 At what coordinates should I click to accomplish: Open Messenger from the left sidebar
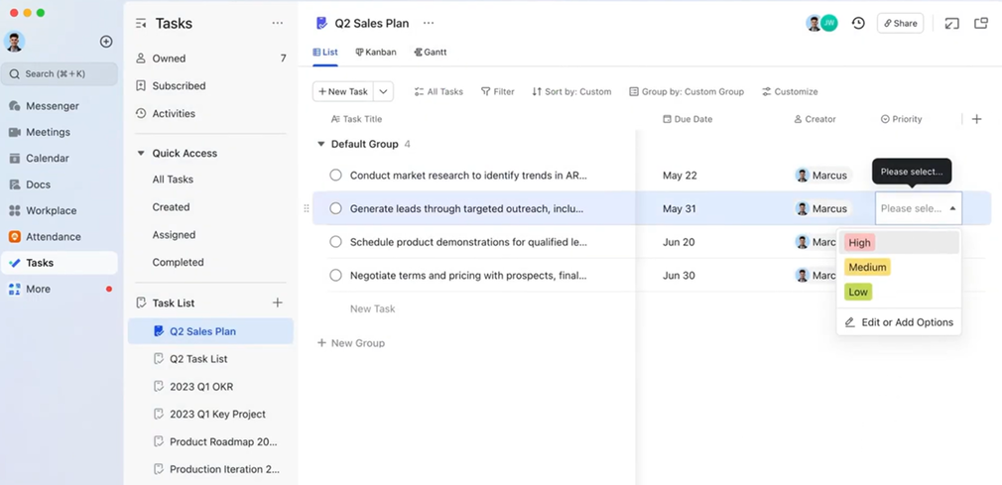52,106
